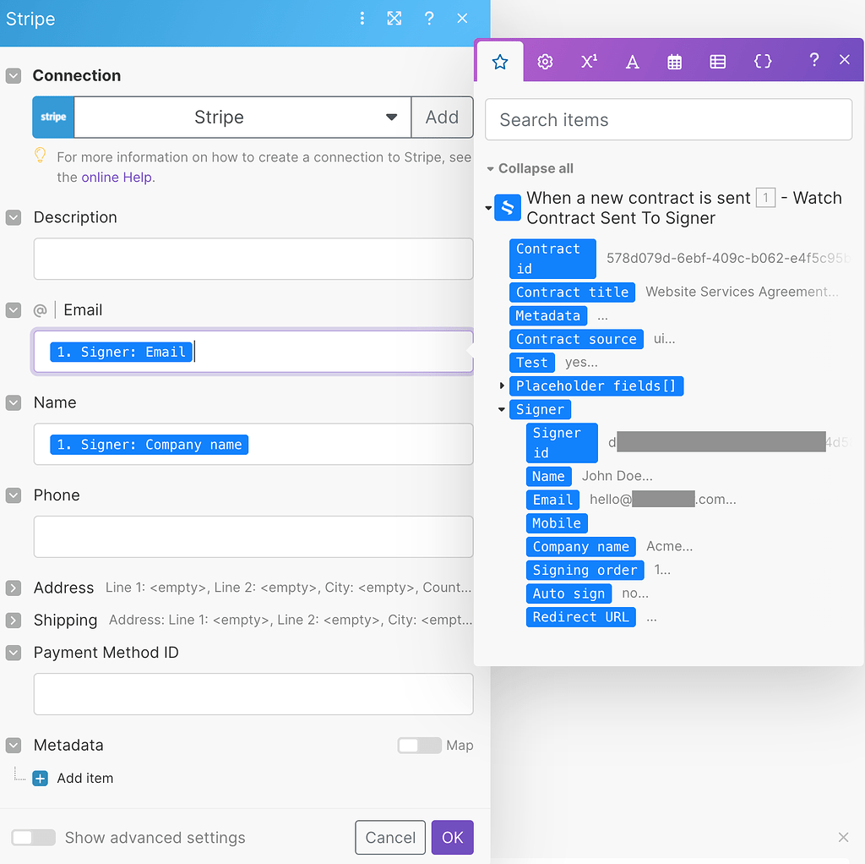
Task: Insert the signer Name pill
Action: 548,476
